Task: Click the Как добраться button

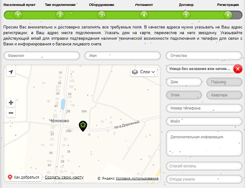Action: [24, 177]
